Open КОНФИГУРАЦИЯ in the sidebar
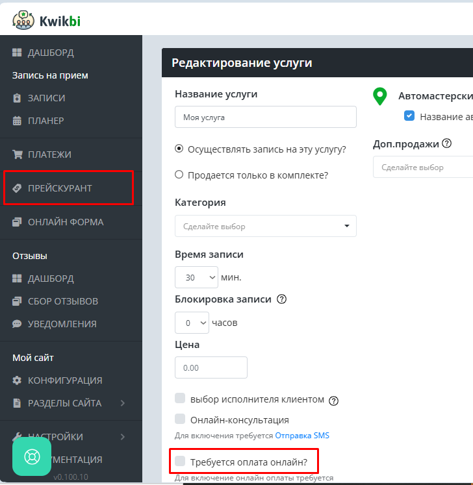Image resolution: width=473 pixels, height=485 pixels. 64,380
